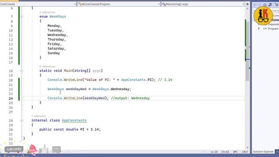The width and height of the screenshot is (279, 157).
Task: Click the C# file icon beside Program.cs
Action: pyautogui.click(x=265, y=28)
